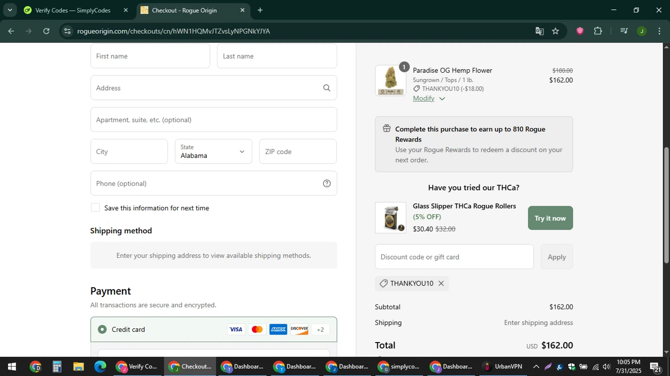Close the Verify Codes tab

(126, 10)
